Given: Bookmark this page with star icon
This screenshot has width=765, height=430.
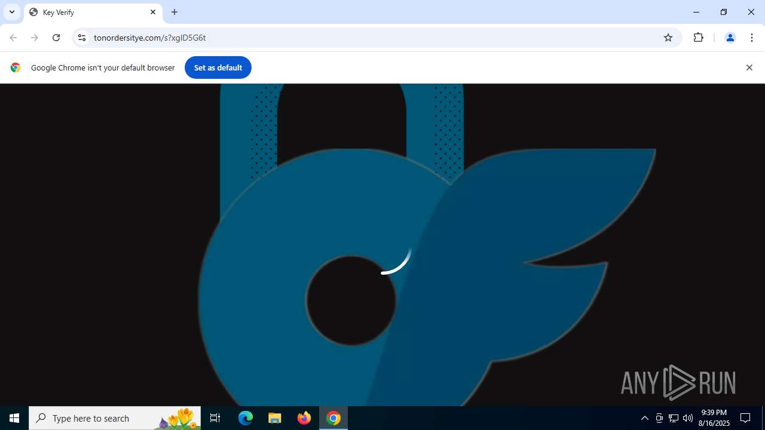Looking at the screenshot, I should pos(668,38).
